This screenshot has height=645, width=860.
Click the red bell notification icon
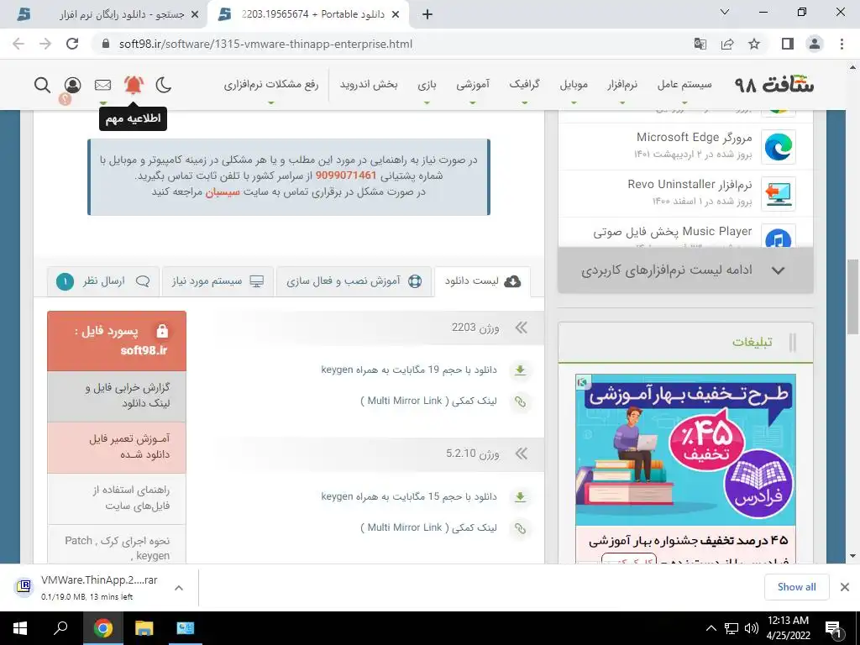[134, 85]
